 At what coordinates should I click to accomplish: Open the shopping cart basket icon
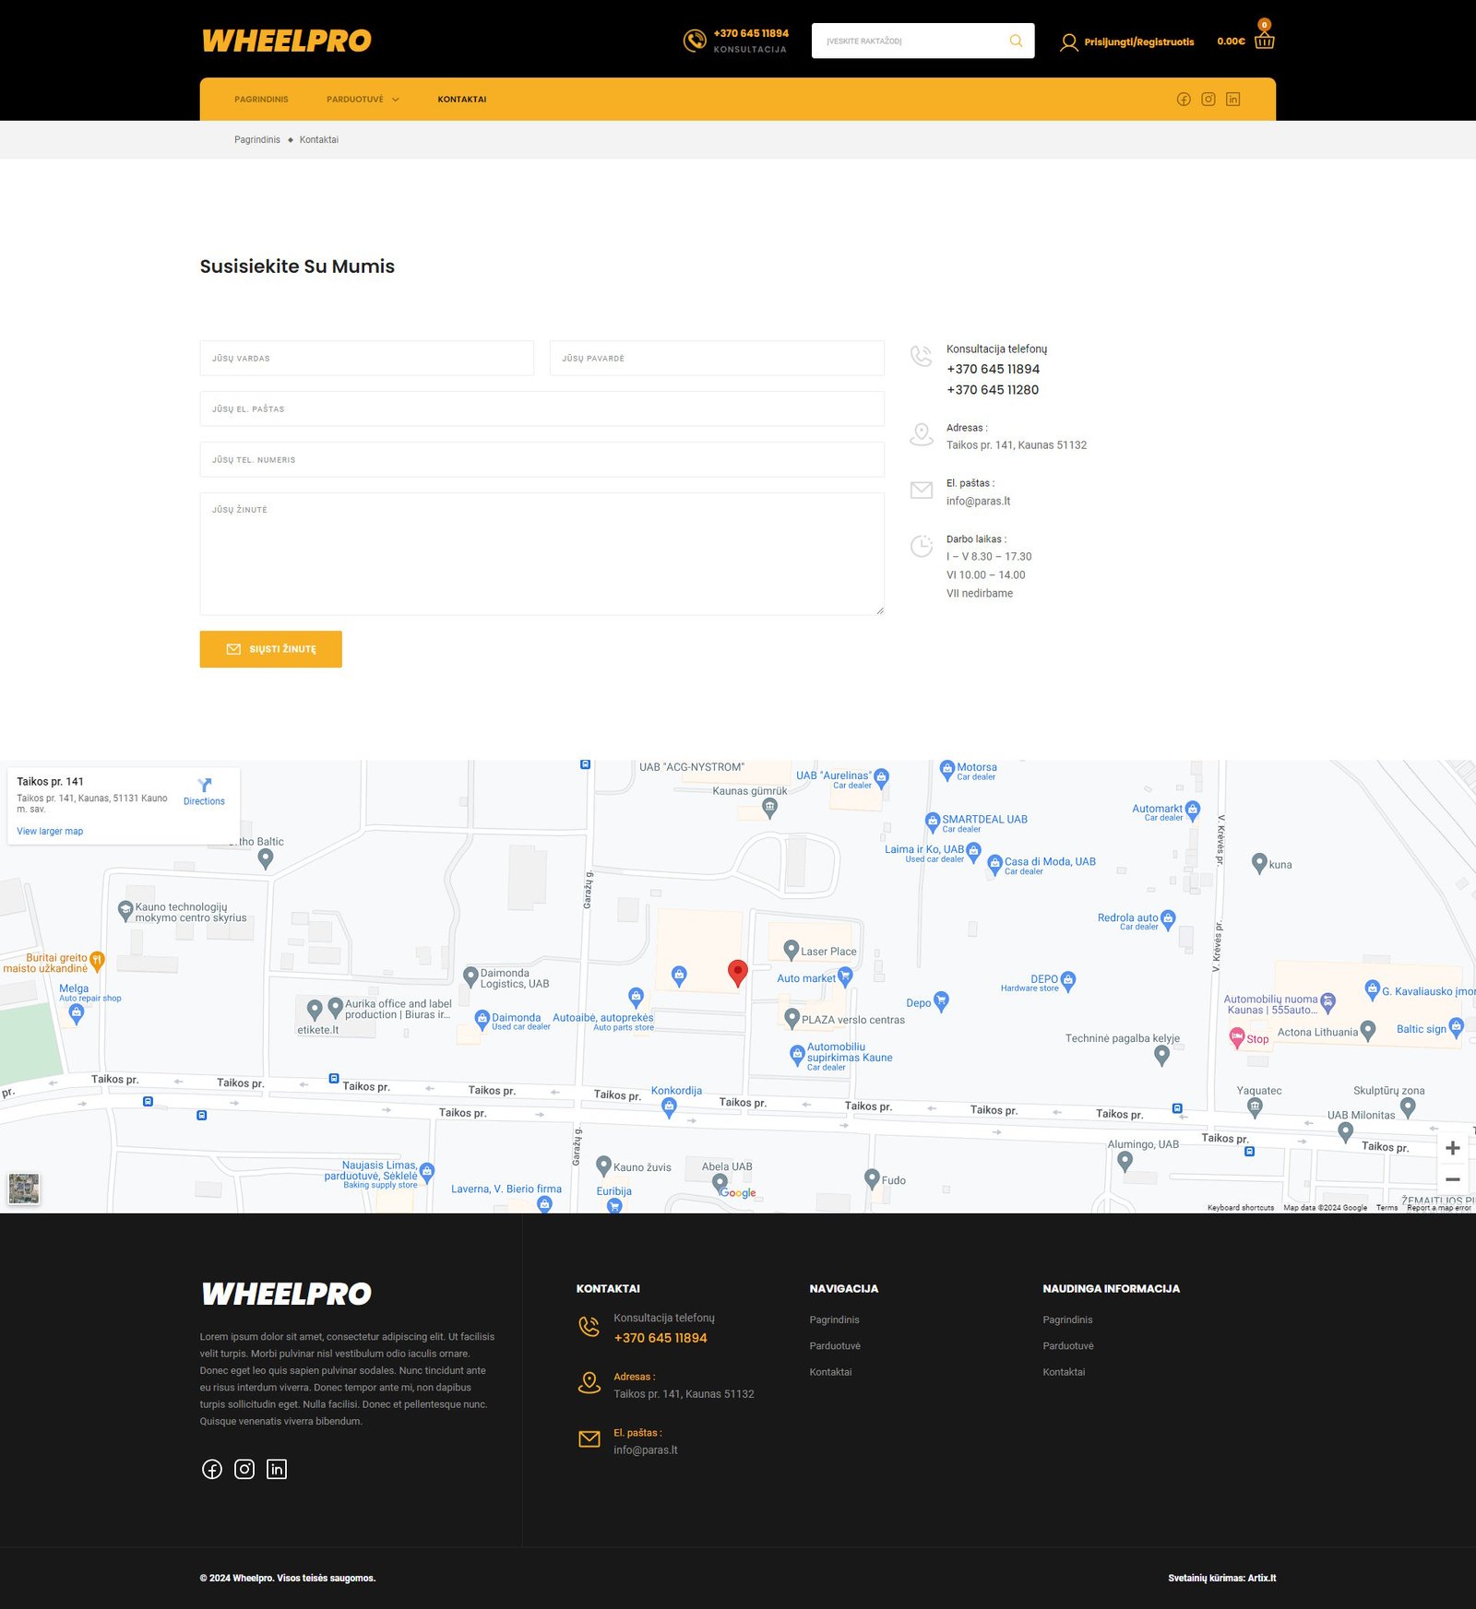click(x=1264, y=41)
